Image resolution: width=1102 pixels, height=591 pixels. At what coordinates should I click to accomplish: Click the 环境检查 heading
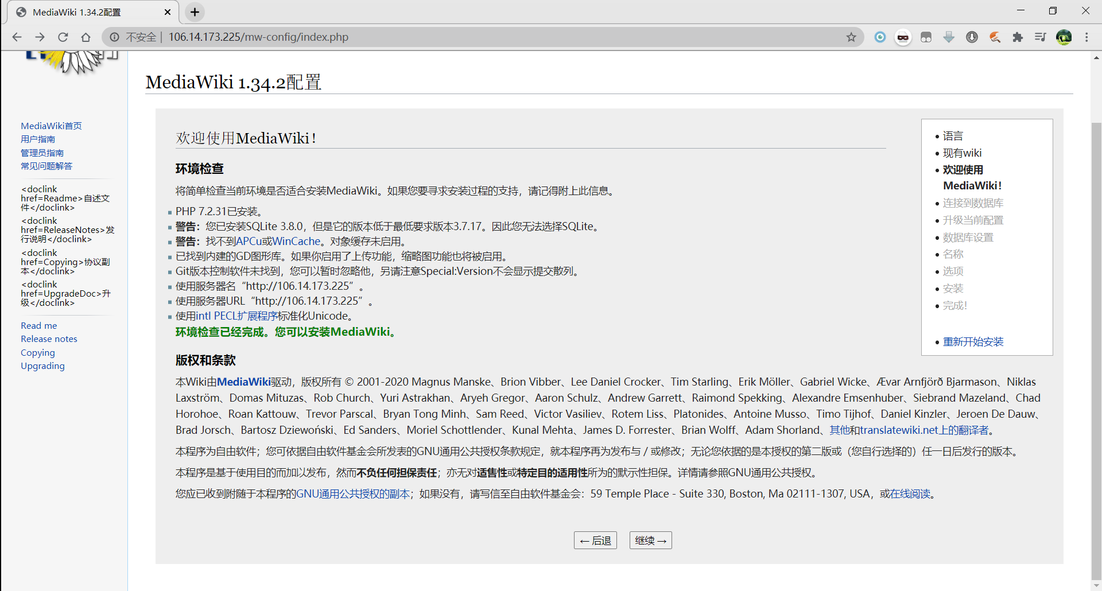[x=199, y=169]
